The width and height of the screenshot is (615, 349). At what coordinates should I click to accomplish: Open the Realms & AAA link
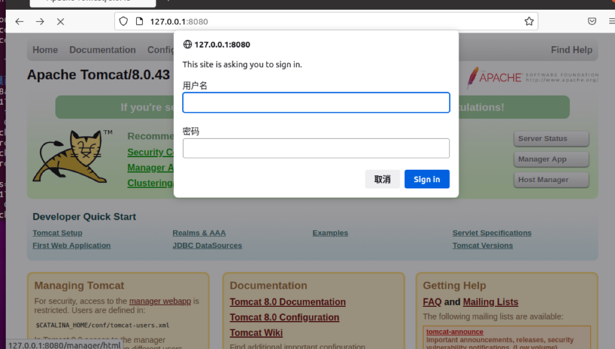click(x=199, y=233)
